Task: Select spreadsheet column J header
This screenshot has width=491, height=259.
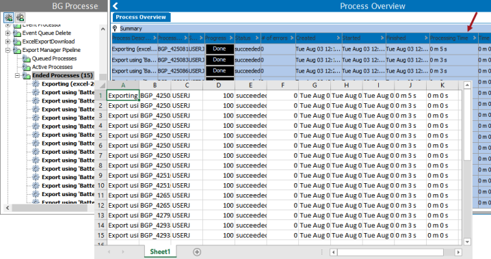Action: point(410,85)
